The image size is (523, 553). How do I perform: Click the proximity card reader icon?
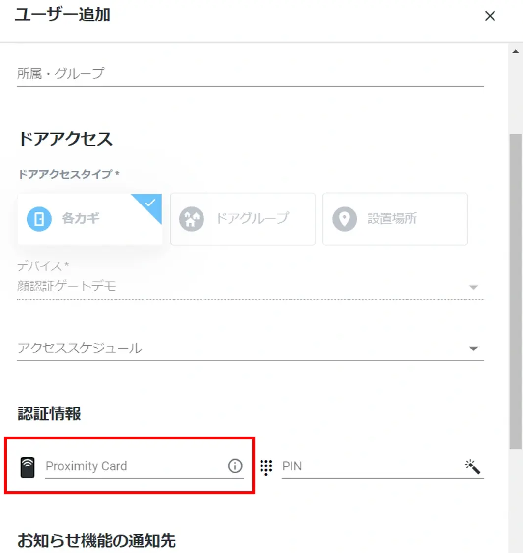coord(28,467)
